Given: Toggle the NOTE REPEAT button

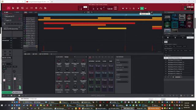Looking at the screenshot, I should coord(92,61).
